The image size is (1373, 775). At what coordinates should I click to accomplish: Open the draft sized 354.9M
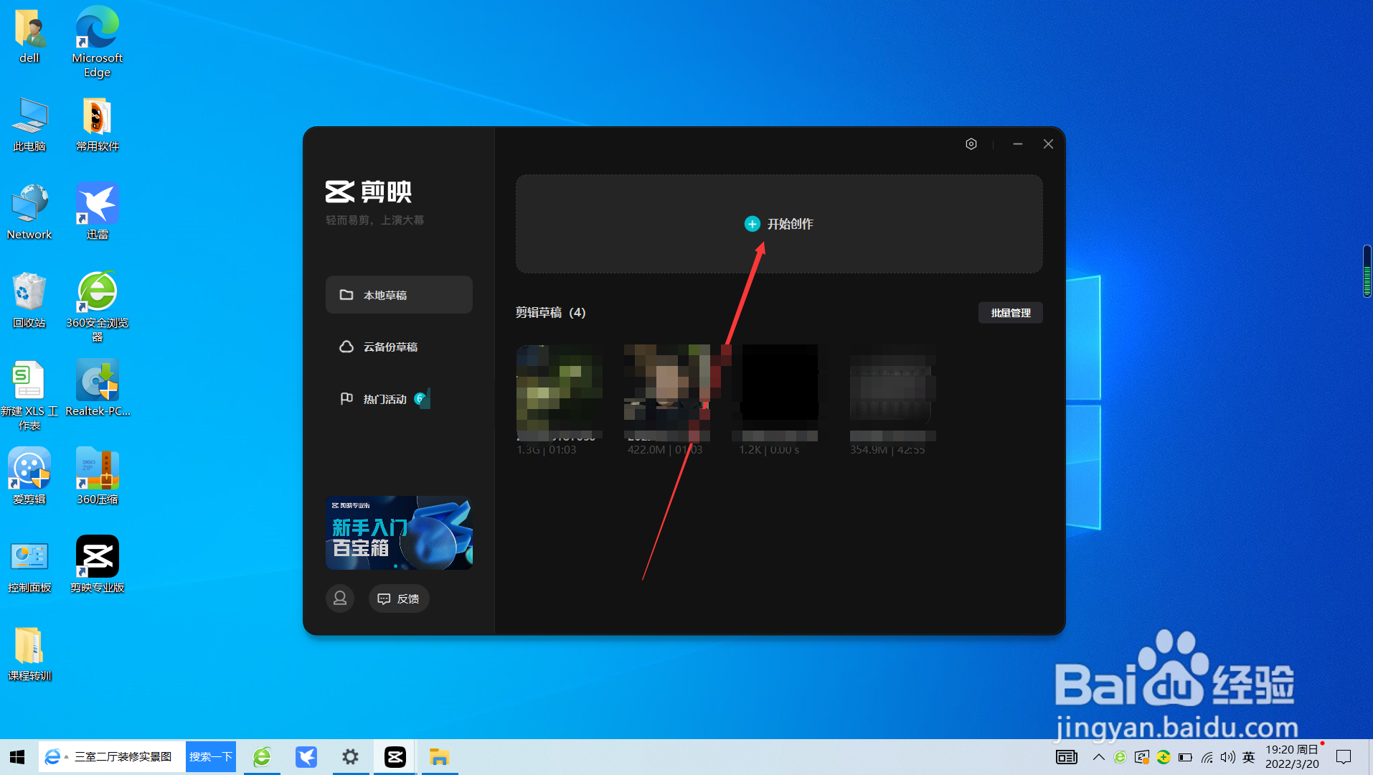pos(892,400)
